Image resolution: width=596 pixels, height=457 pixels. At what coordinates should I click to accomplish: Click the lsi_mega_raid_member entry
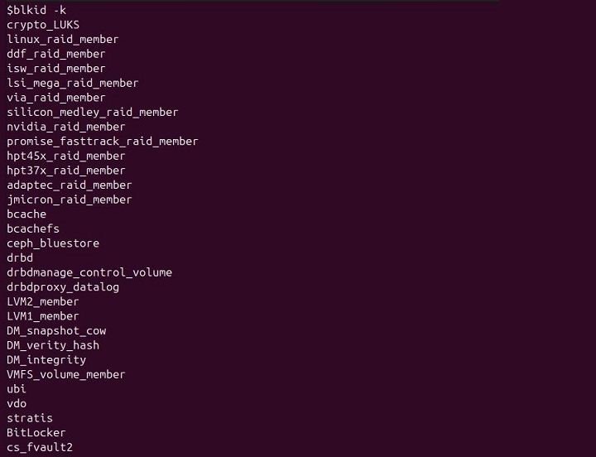pos(73,83)
